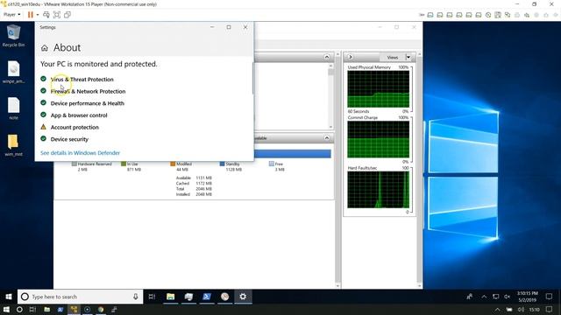The width and height of the screenshot is (561, 315).
Task: Click the orange Modified legend swatch
Action: (x=173, y=164)
